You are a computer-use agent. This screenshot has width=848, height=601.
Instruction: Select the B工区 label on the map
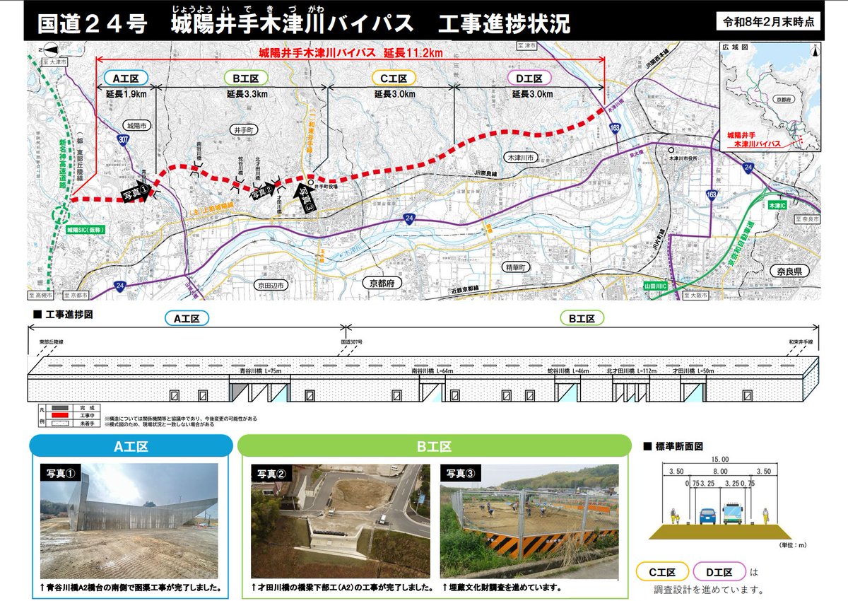pyautogui.click(x=245, y=78)
